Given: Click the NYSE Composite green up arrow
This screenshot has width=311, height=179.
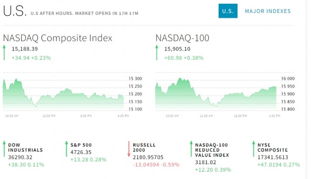Looking at the screenshot, I should 253,149.
